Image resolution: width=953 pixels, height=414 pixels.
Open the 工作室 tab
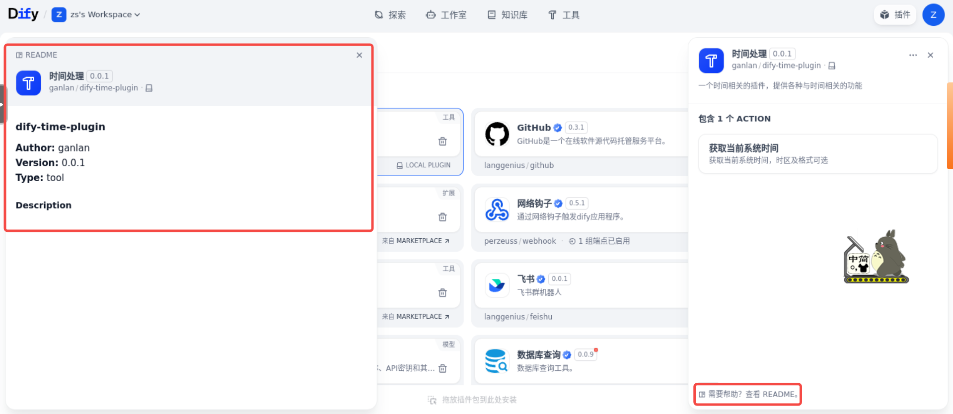coord(446,15)
